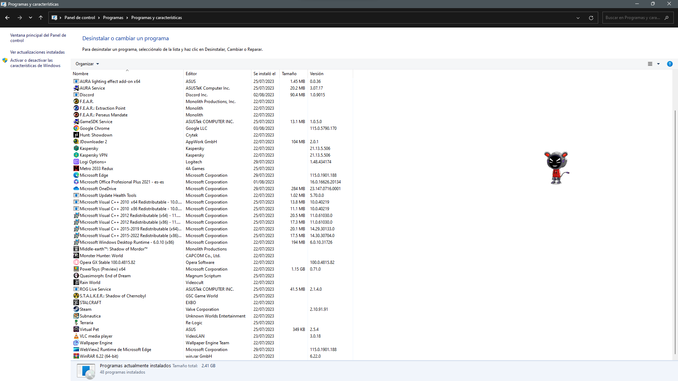678x381 pixels.
Task: Click the Microsoft Edge icon in list
Action: click(76, 175)
